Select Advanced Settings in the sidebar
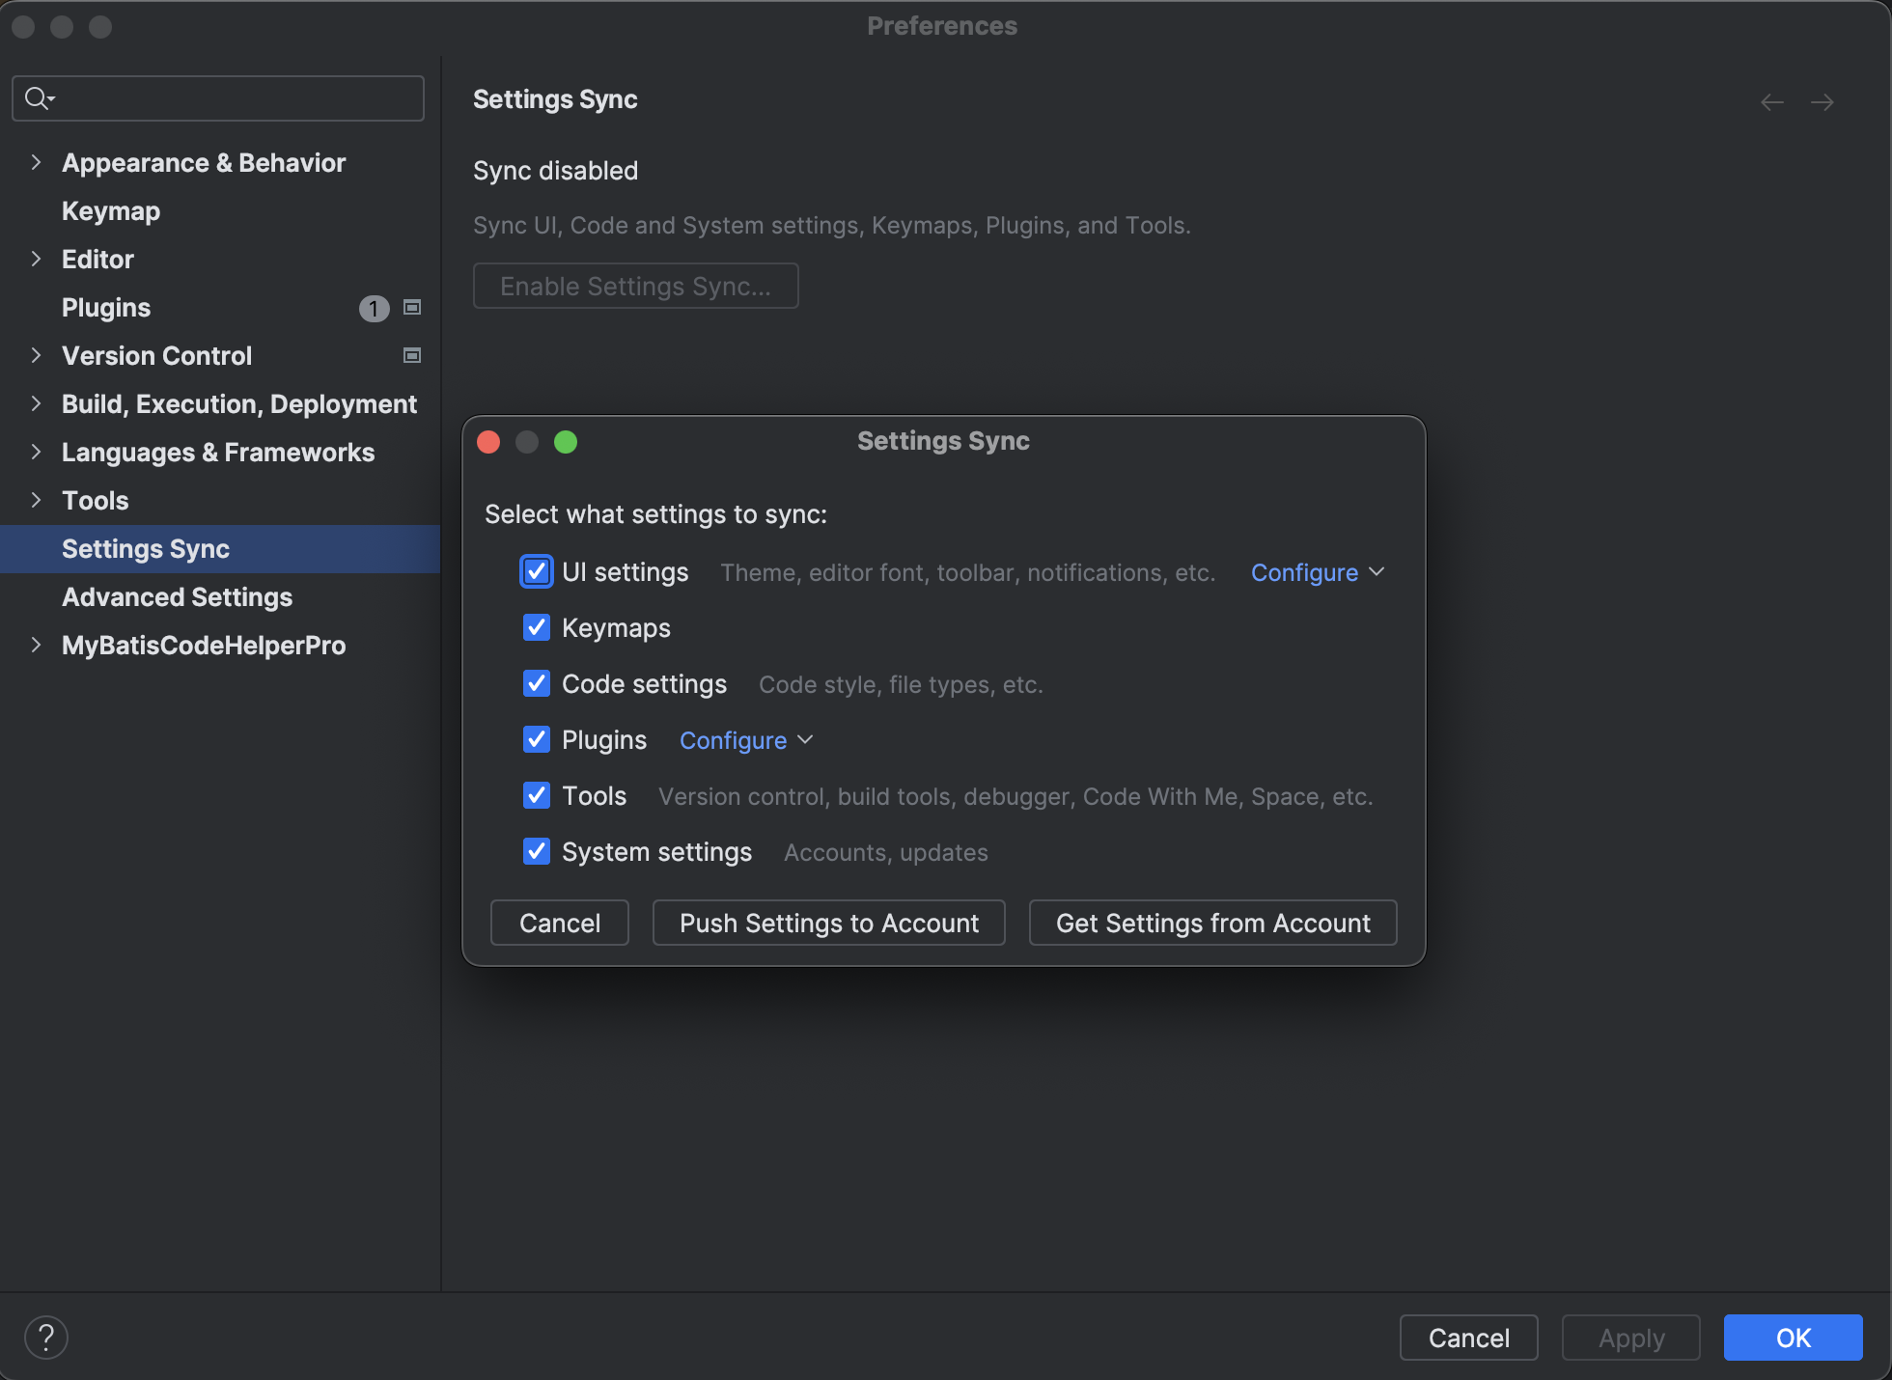This screenshot has width=1892, height=1380. pyautogui.click(x=177, y=597)
